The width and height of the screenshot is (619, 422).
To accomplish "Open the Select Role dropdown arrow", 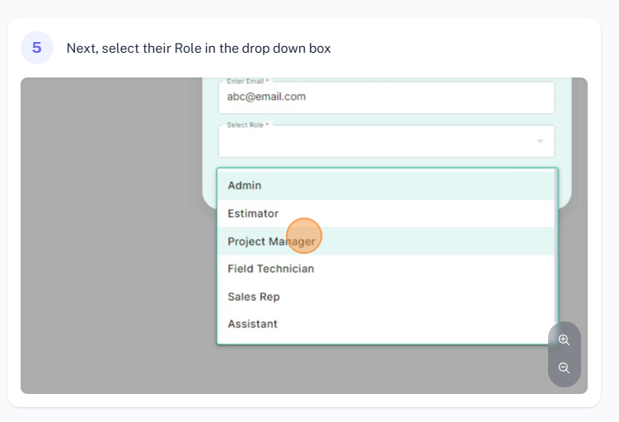I will pos(540,141).
